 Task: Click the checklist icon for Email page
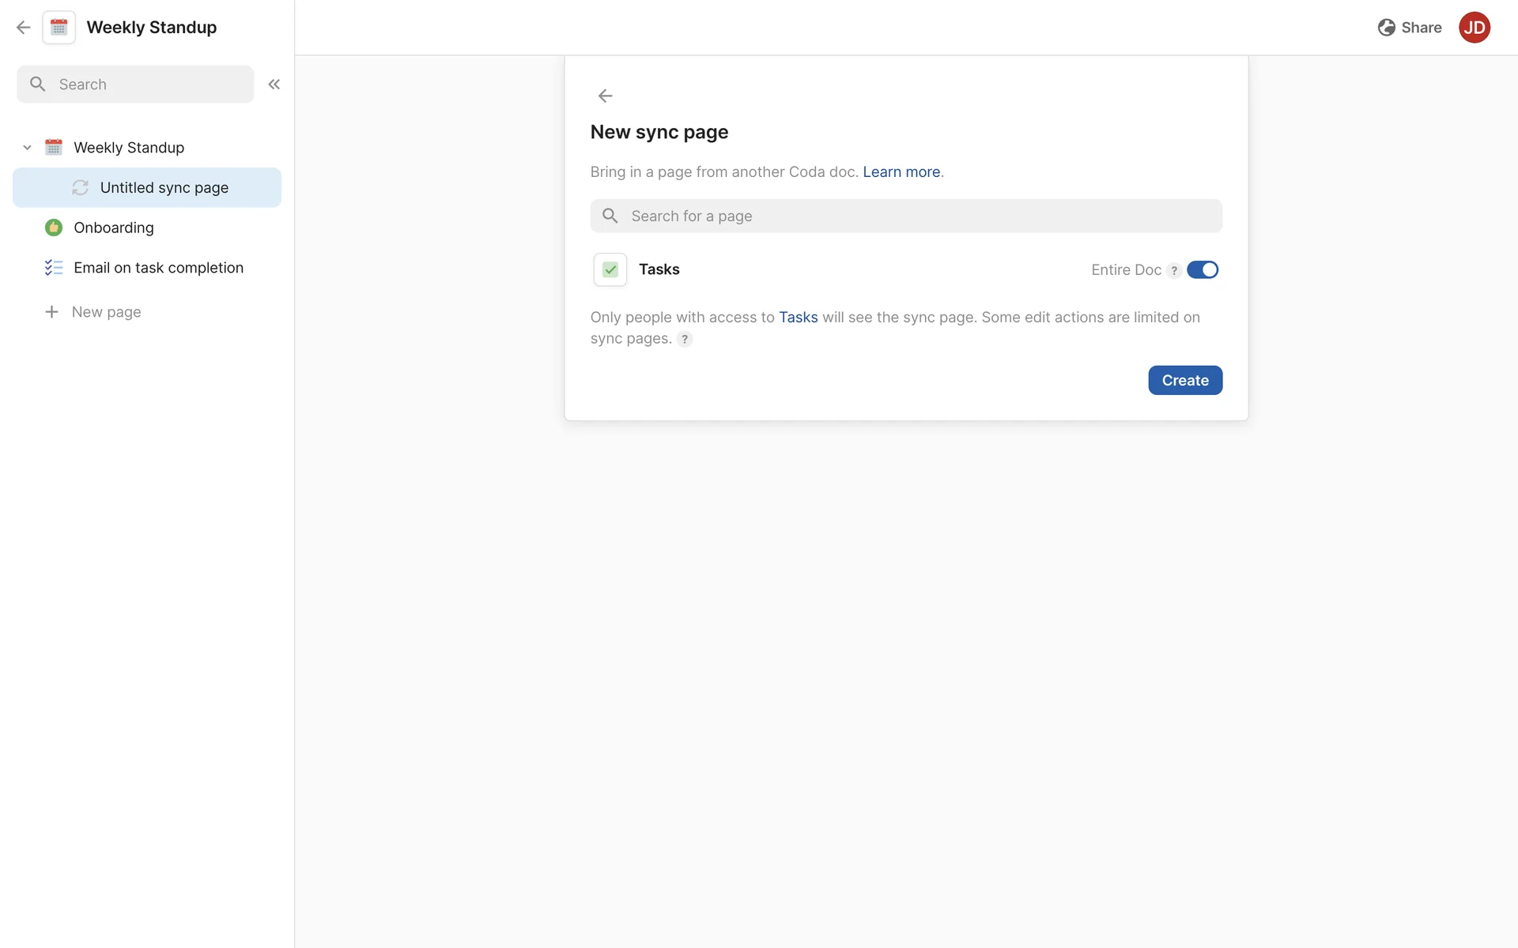click(x=54, y=268)
